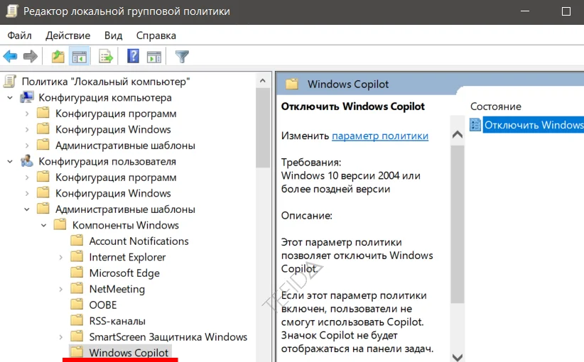The width and height of the screenshot is (584, 362).
Task: Click the policy setting icon beside Отключить Windows
Action: [475, 125]
